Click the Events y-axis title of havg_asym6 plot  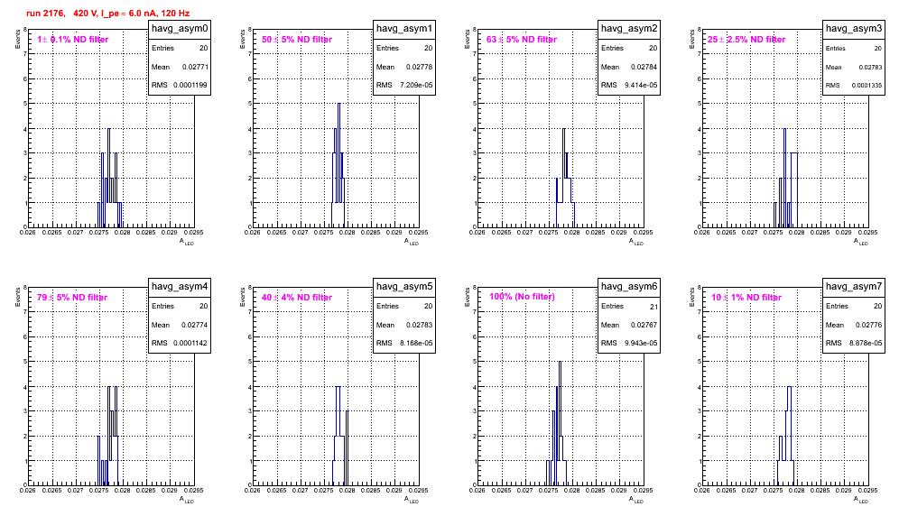[x=468, y=297]
